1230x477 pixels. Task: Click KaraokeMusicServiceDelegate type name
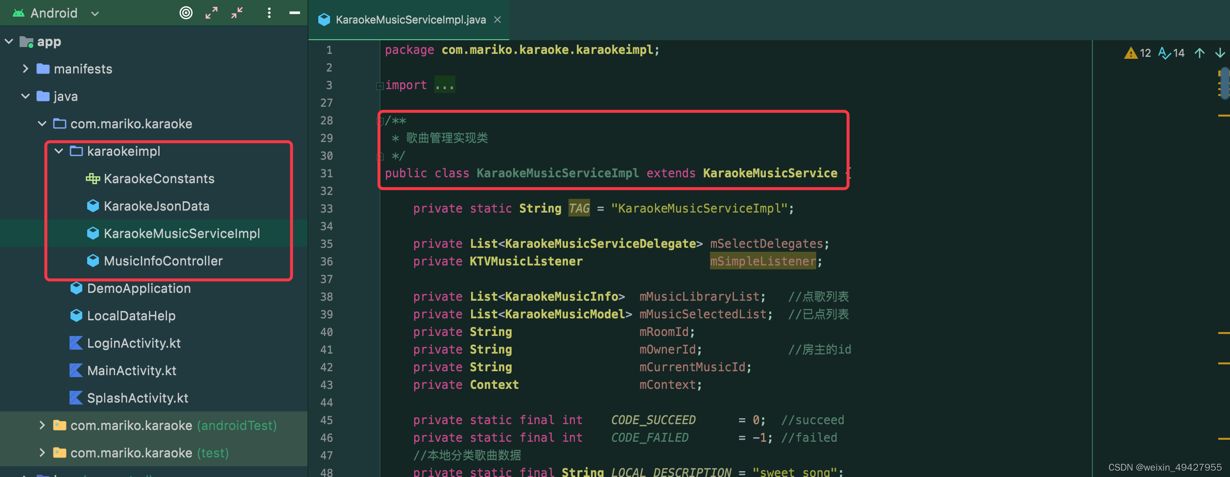(x=600, y=244)
